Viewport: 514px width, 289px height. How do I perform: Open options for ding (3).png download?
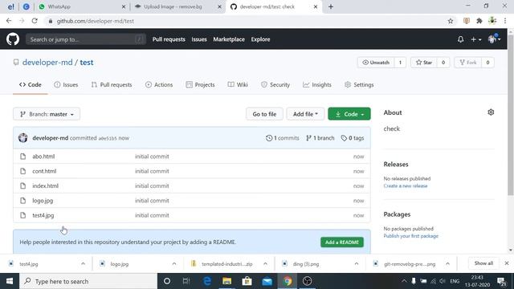[x=357, y=264]
